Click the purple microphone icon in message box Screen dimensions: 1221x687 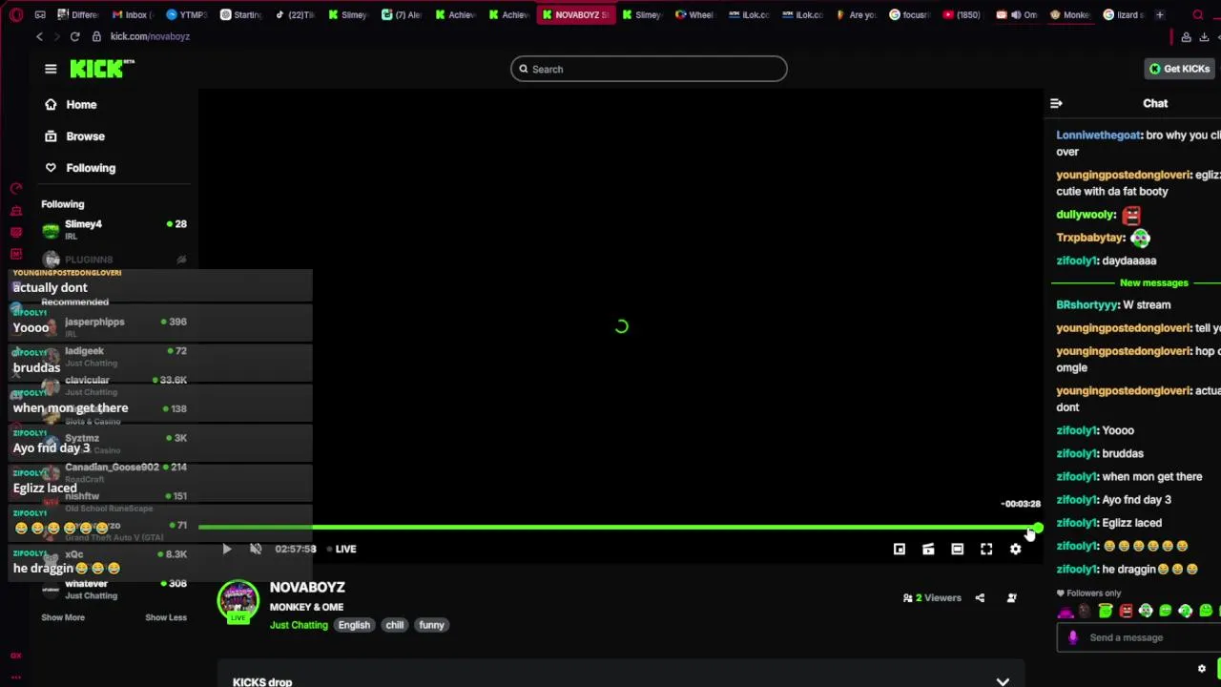(1073, 637)
